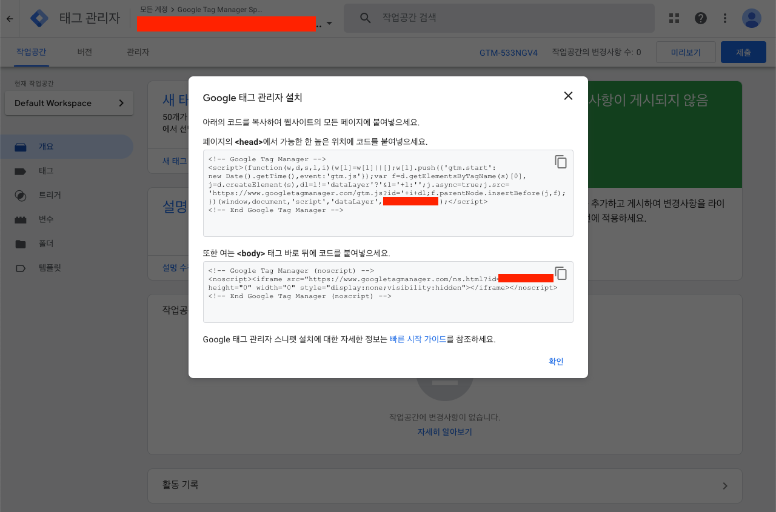Switch to the 관리자 tab

click(138, 53)
